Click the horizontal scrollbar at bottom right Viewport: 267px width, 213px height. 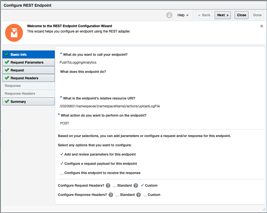click(x=263, y=209)
